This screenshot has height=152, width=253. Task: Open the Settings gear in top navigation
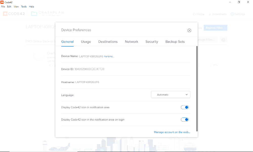(238, 14)
